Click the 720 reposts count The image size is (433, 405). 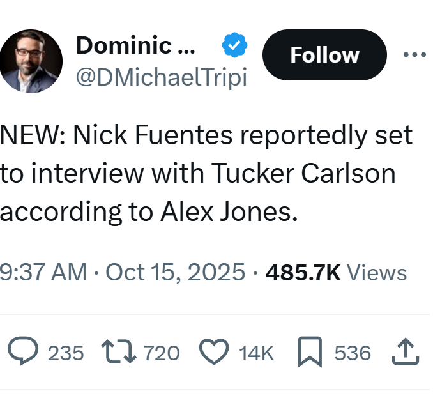click(x=162, y=353)
